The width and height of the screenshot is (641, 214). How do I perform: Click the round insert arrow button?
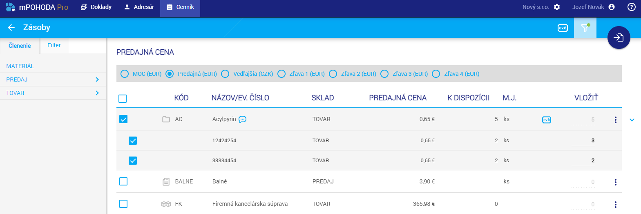619,38
